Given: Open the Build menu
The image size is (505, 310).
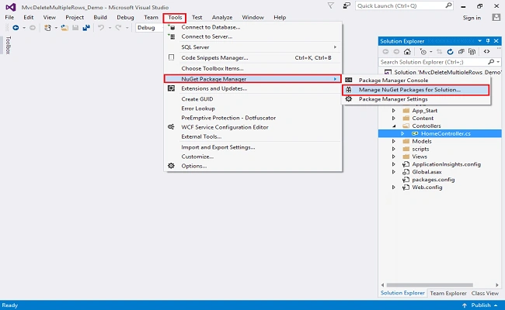Looking at the screenshot, I should point(100,17).
